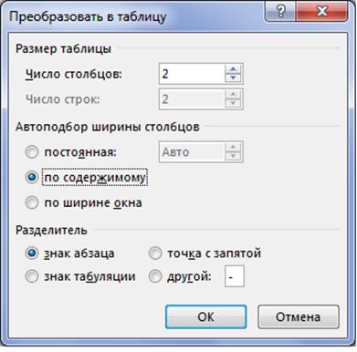This screenshot has width=357, height=352.
Task: Click the Авто width field
Action: point(192,152)
